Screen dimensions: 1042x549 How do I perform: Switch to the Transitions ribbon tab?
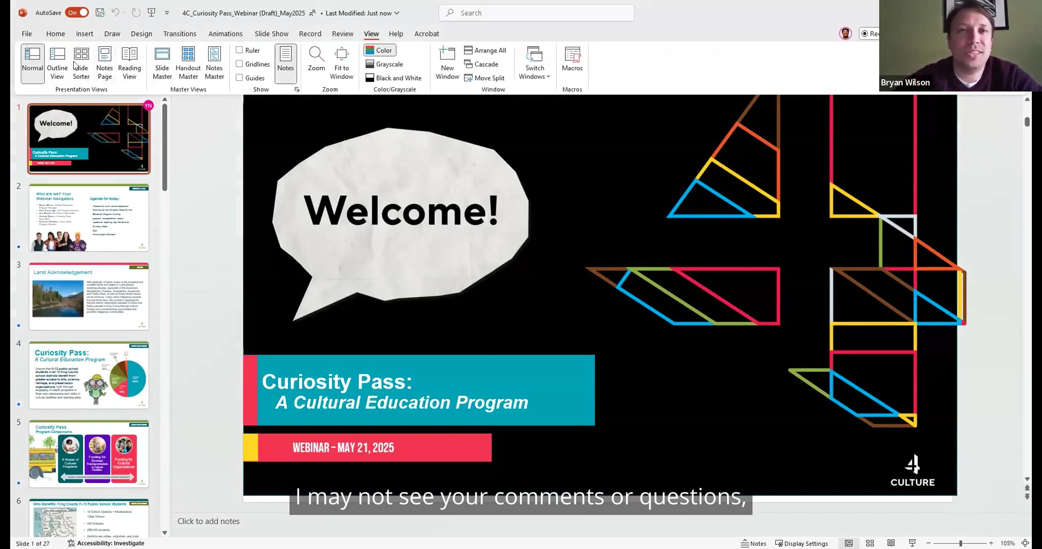[179, 34]
